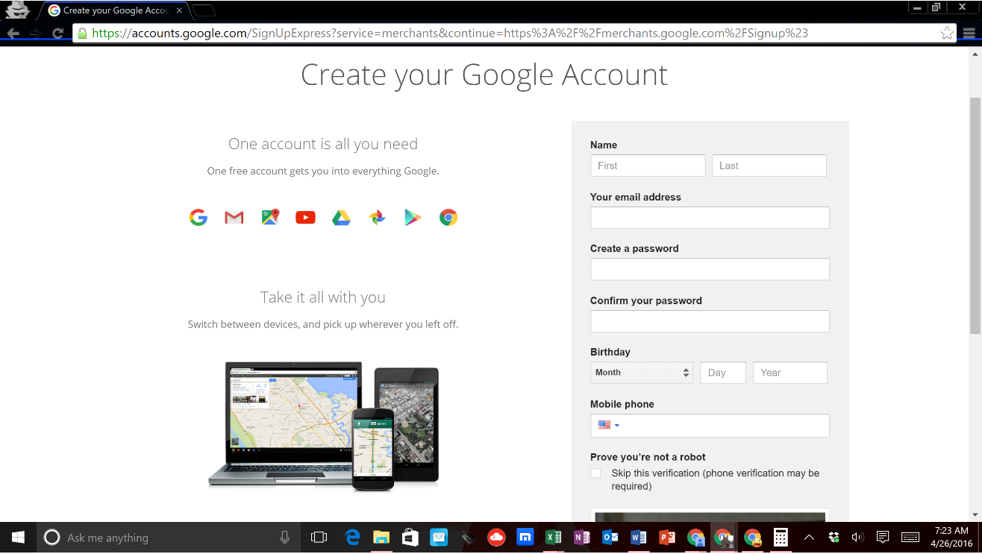Click the Create a password field
Viewport: 982px width, 554px height.
[710, 269]
